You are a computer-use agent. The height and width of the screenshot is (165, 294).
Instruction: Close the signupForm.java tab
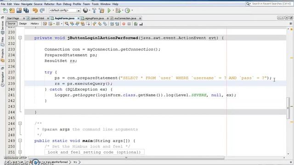click(x=108, y=18)
